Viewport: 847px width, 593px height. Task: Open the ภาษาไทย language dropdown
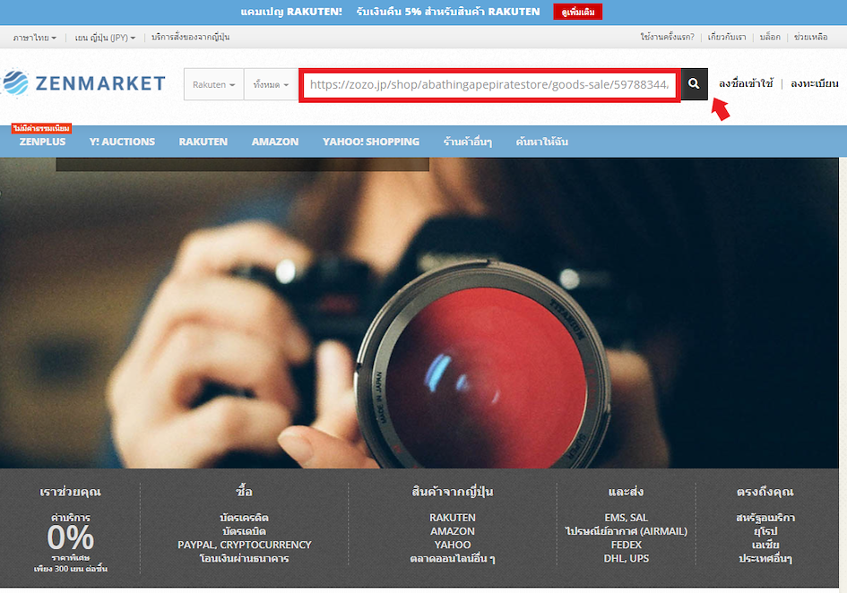point(35,38)
